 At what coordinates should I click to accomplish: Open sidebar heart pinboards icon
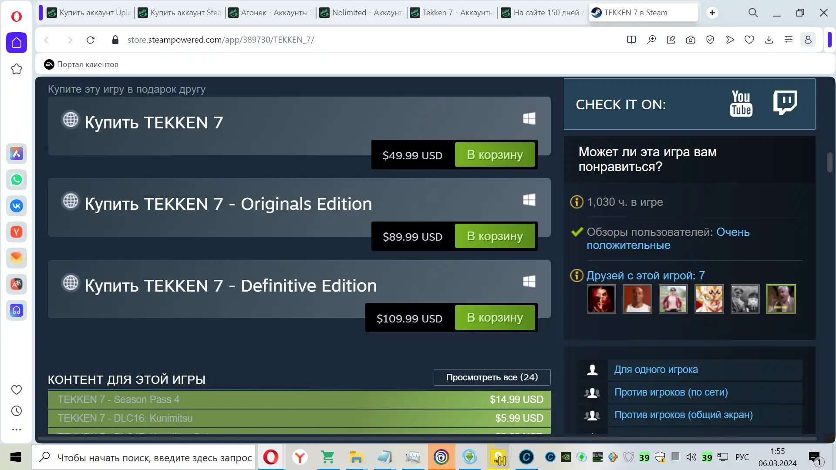[17, 390]
